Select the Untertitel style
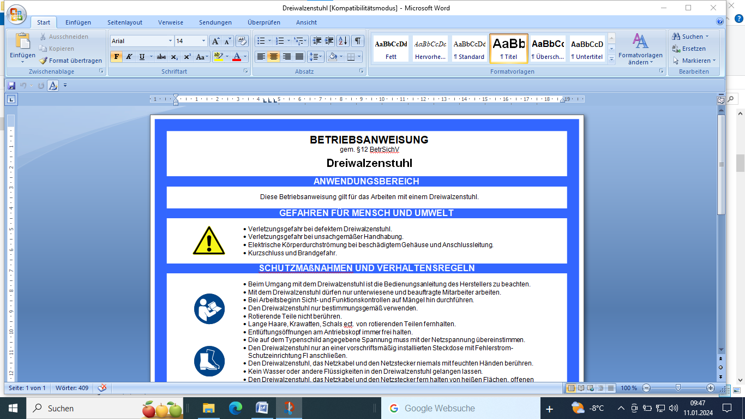The image size is (745, 419). (587, 49)
